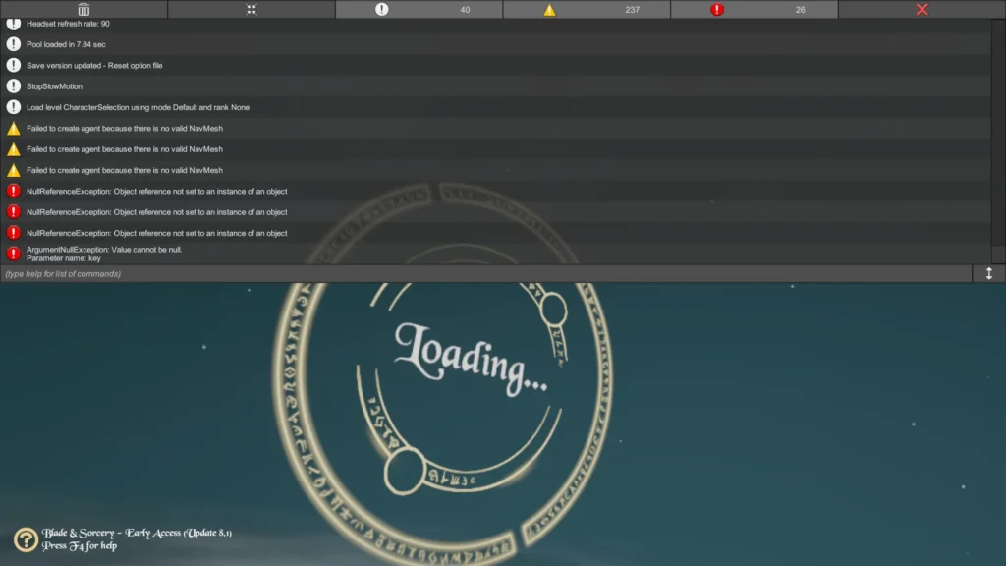
Task: Click the info icon beside 'Save version updated'
Action: tap(14, 66)
